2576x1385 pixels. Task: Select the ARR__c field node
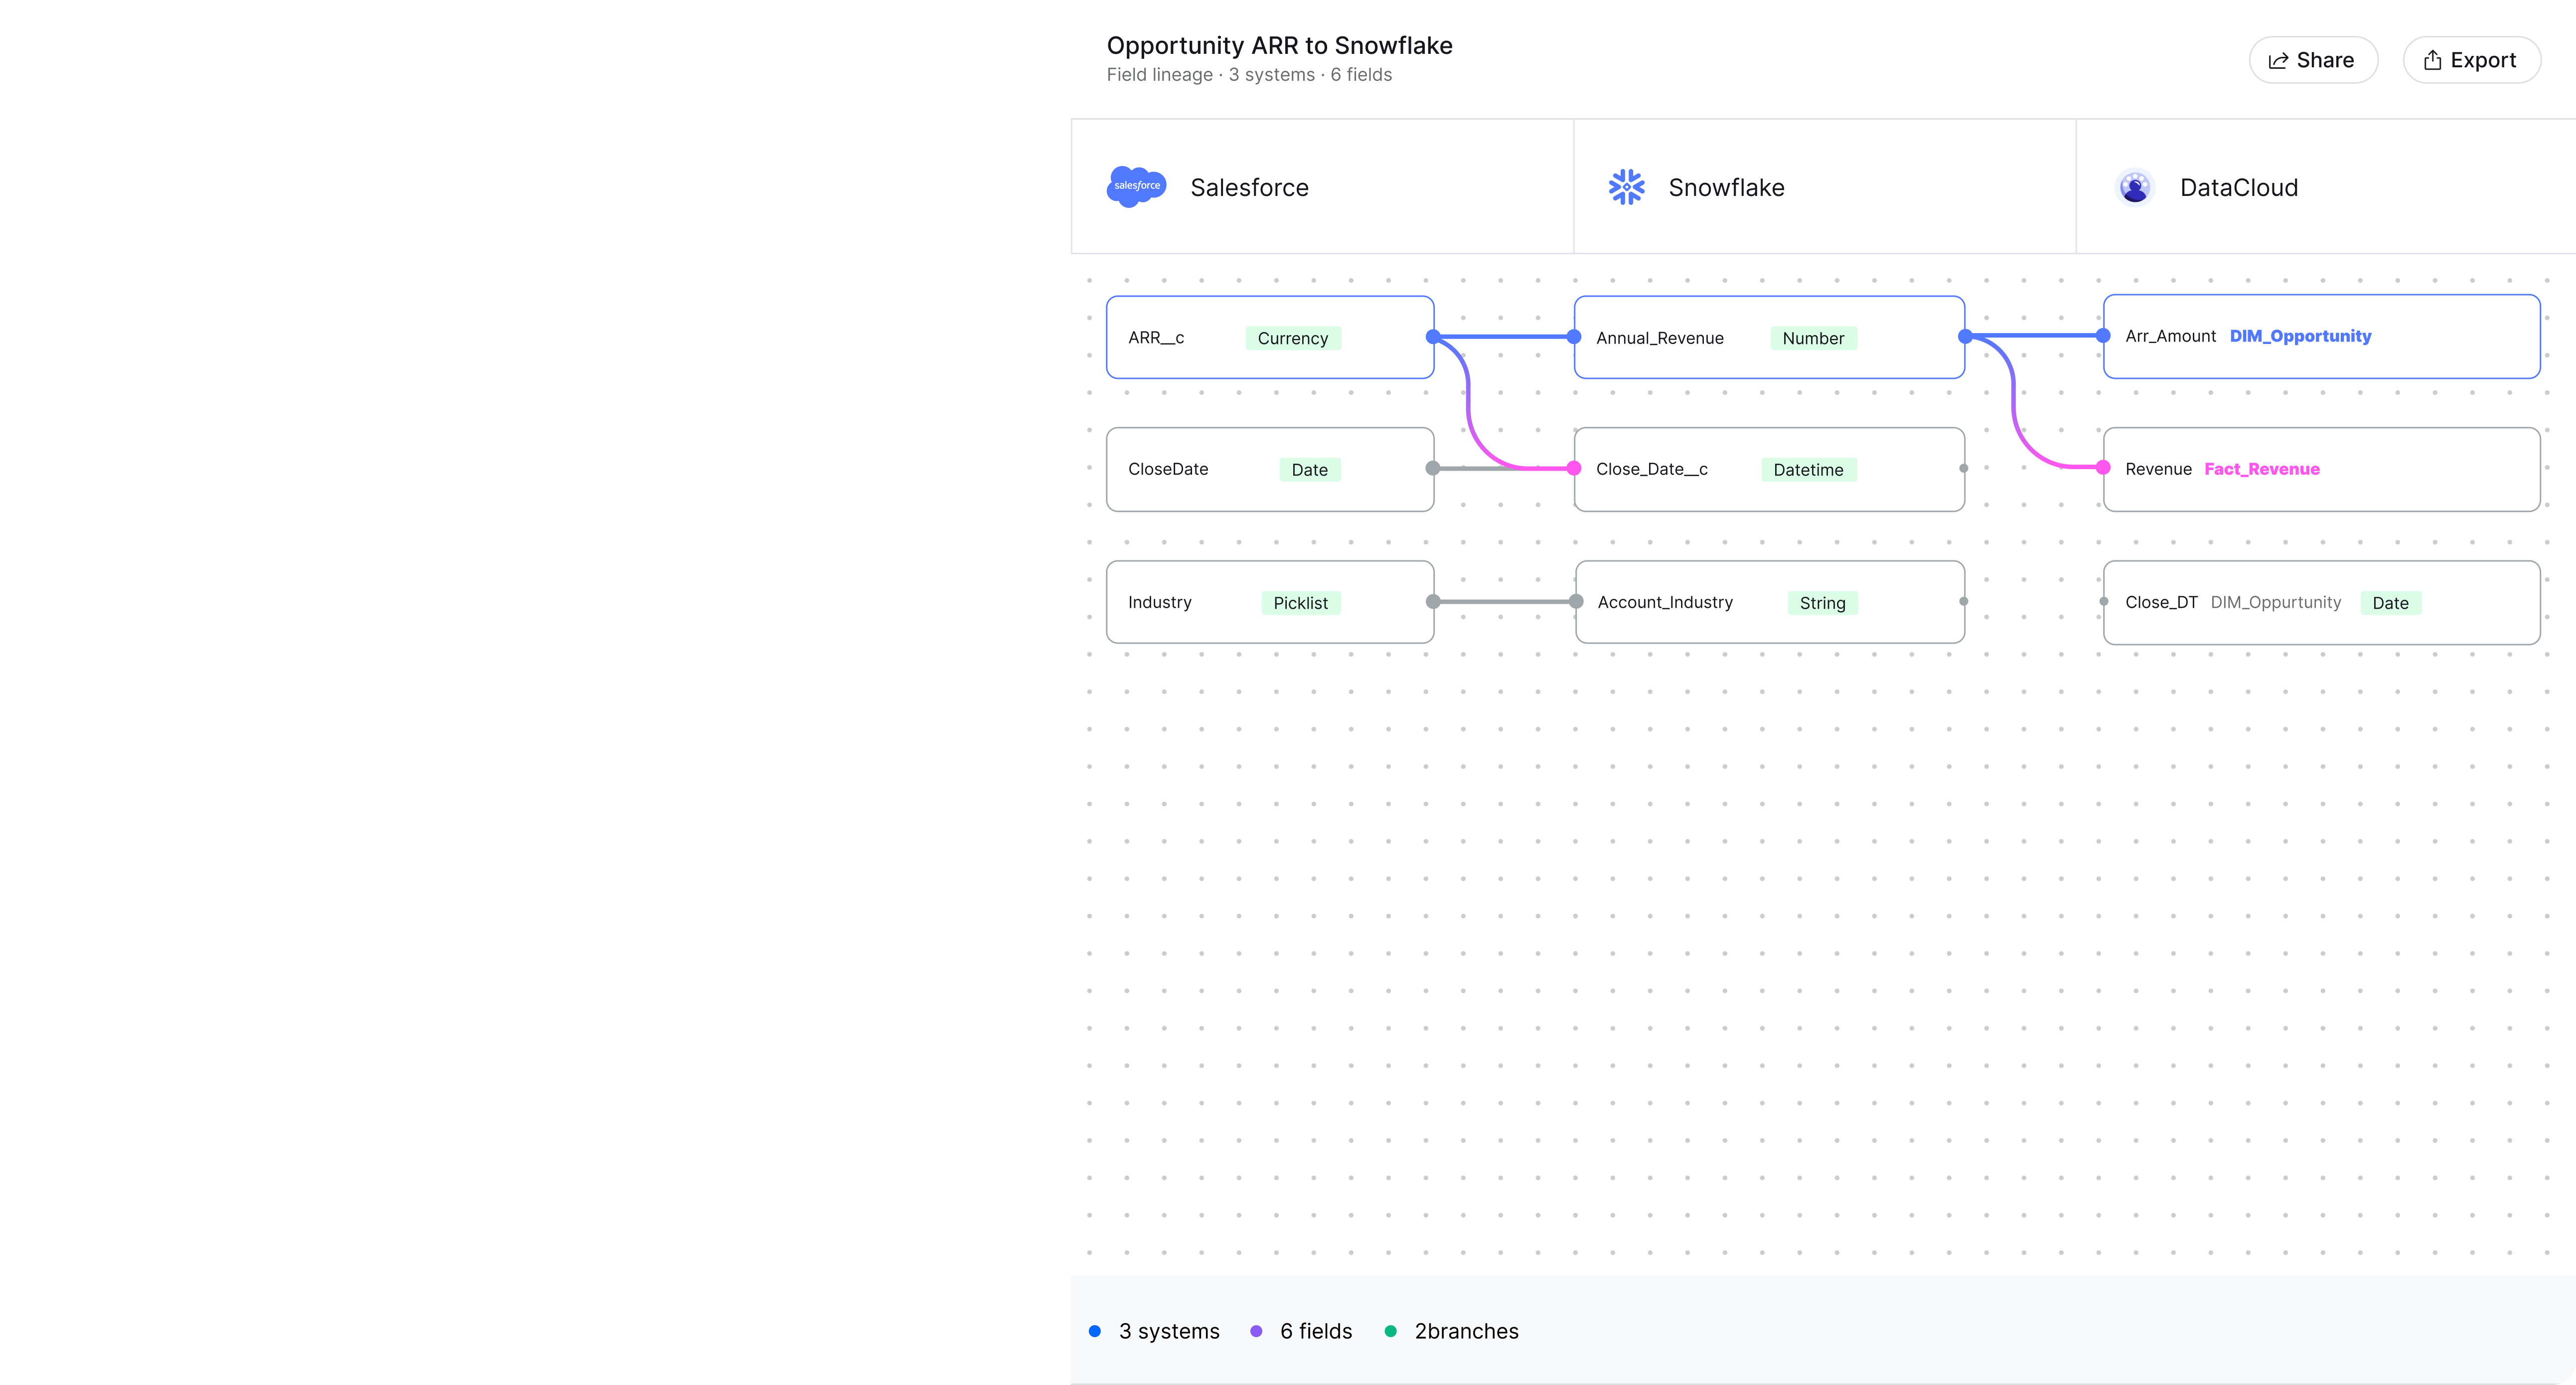pyautogui.click(x=1269, y=337)
